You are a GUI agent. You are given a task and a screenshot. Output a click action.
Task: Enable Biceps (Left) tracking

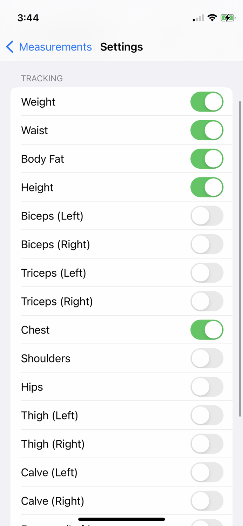pos(207,216)
